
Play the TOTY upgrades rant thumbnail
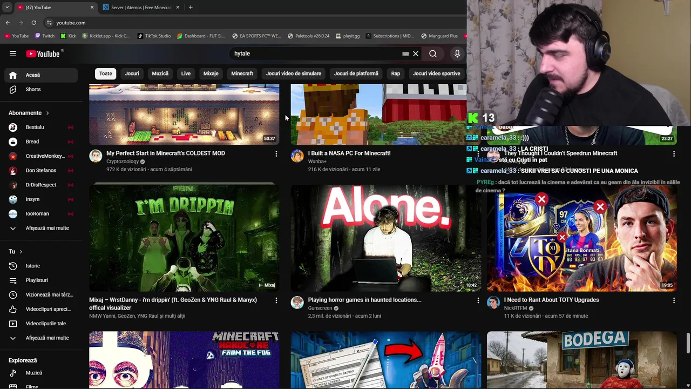coord(582,238)
